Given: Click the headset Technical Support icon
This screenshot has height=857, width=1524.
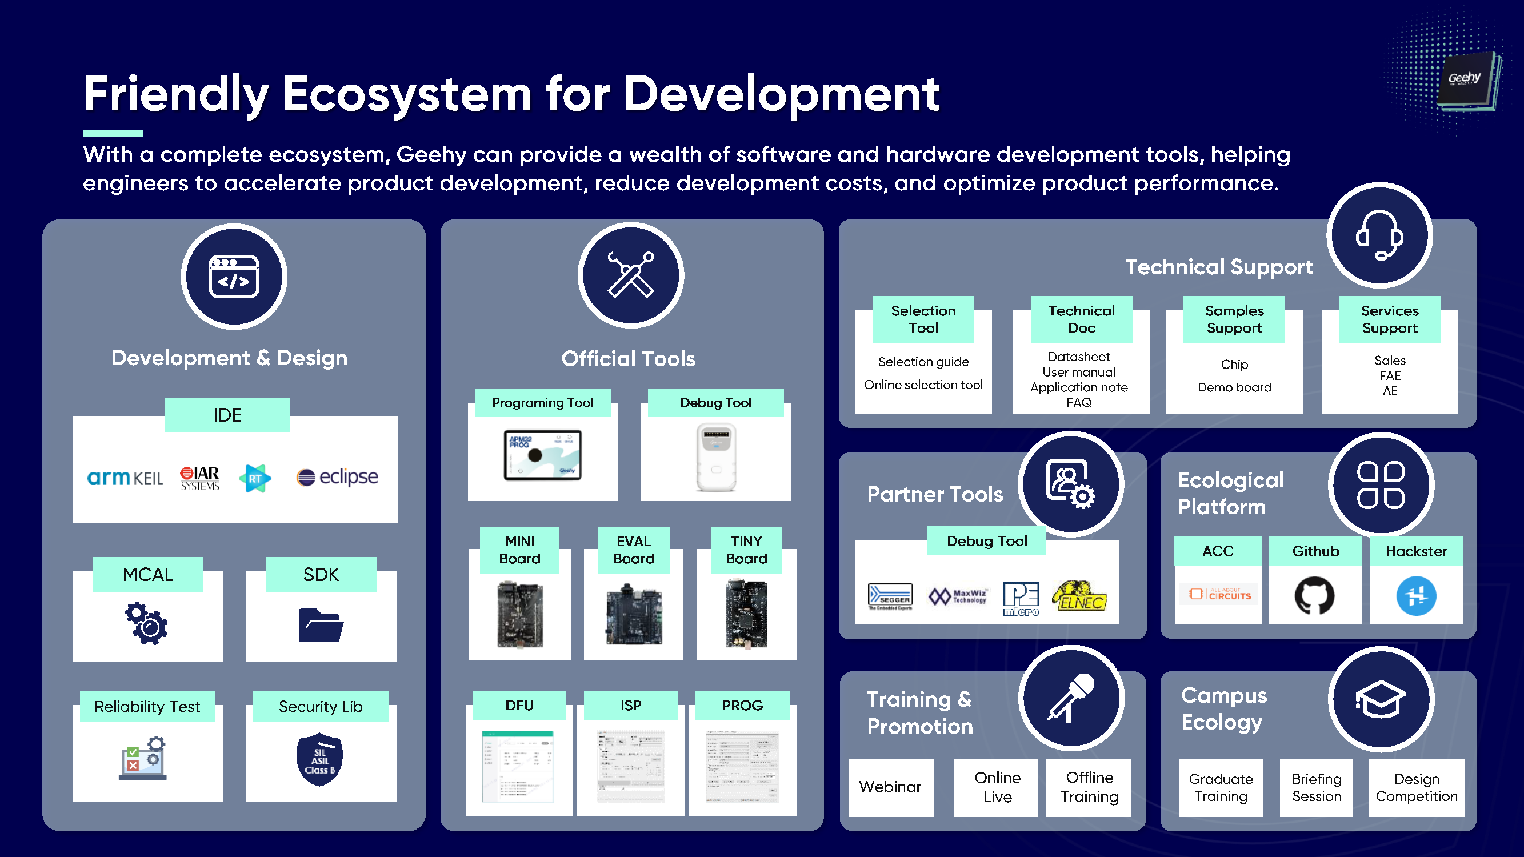Looking at the screenshot, I should pos(1379,235).
